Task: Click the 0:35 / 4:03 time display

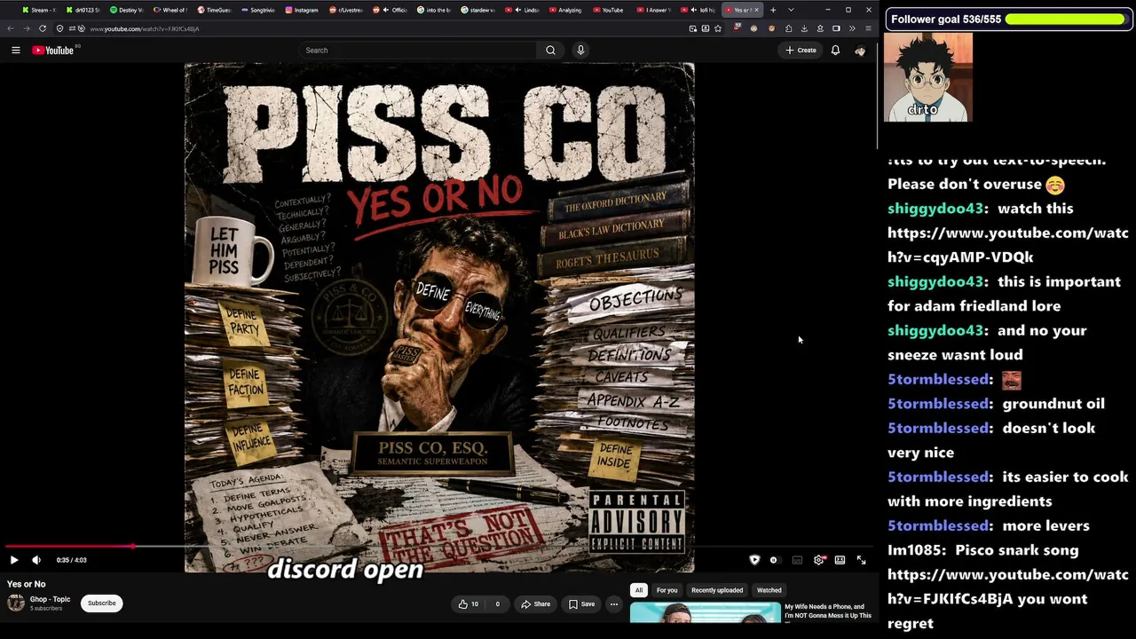Action: point(72,560)
